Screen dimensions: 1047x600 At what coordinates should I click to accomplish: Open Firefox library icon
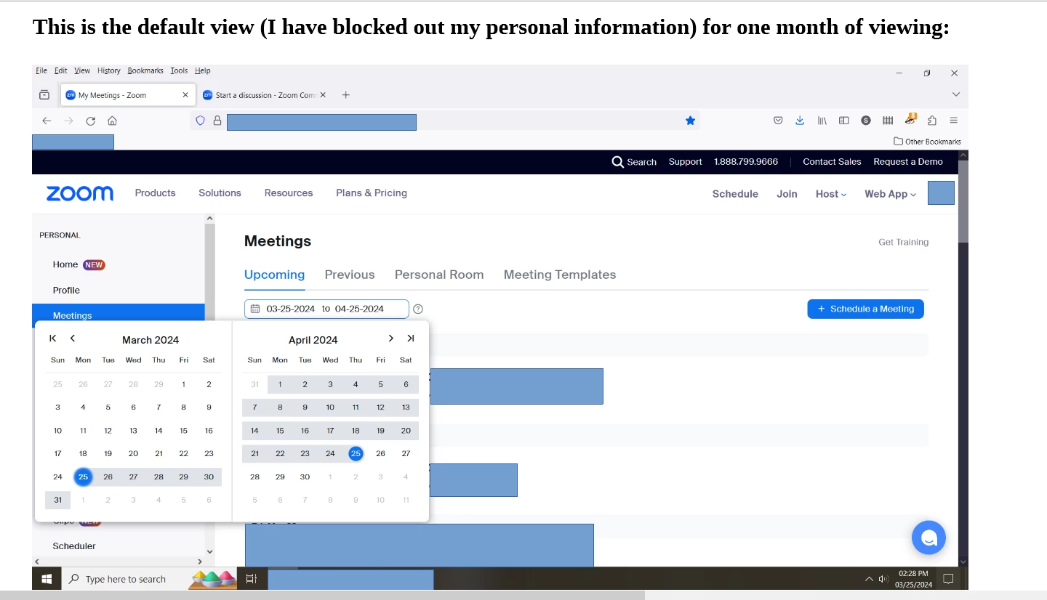tap(822, 121)
